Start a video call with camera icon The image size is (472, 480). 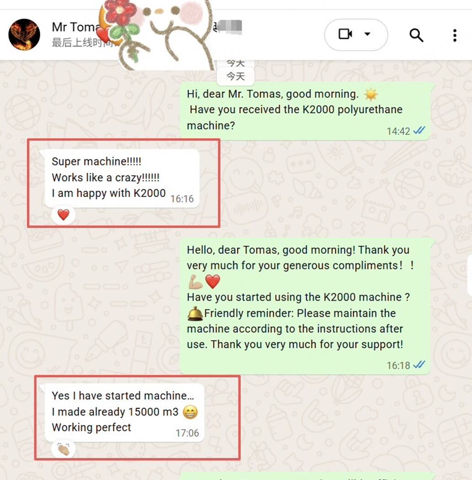tap(345, 34)
